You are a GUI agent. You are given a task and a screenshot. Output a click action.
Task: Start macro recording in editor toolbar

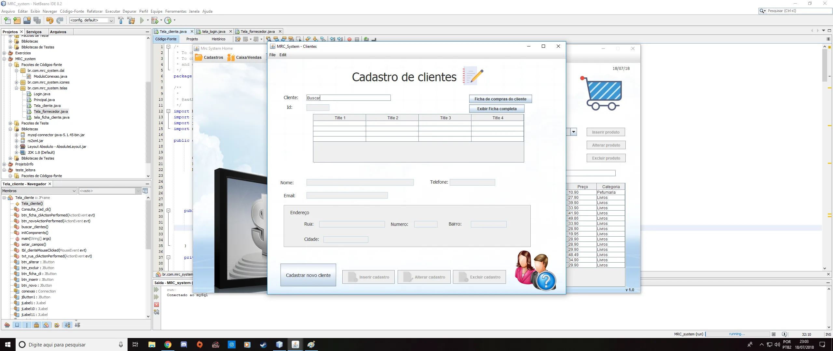pyautogui.click(x=349, y=39)
